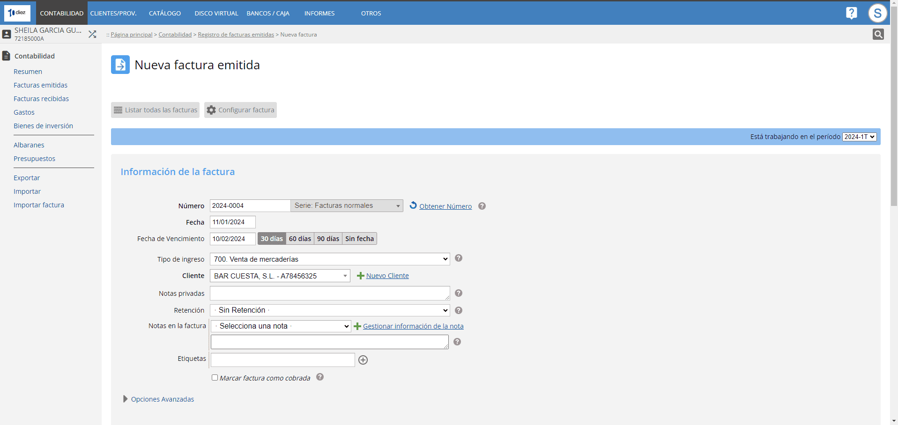898x425 pixels.
Task: Open the user profile avatar S
Action: coord(877,13)
